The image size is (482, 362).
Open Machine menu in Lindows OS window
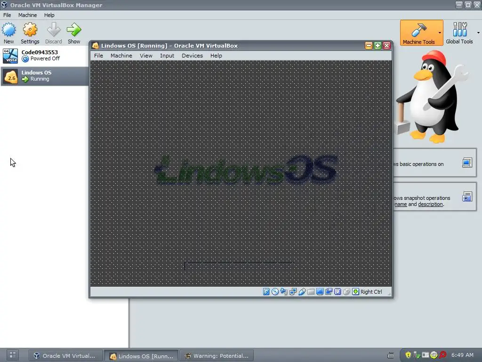[x=121, y=56]
